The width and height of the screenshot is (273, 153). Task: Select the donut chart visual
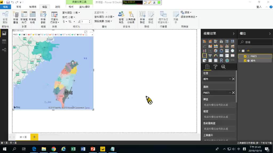221,51
